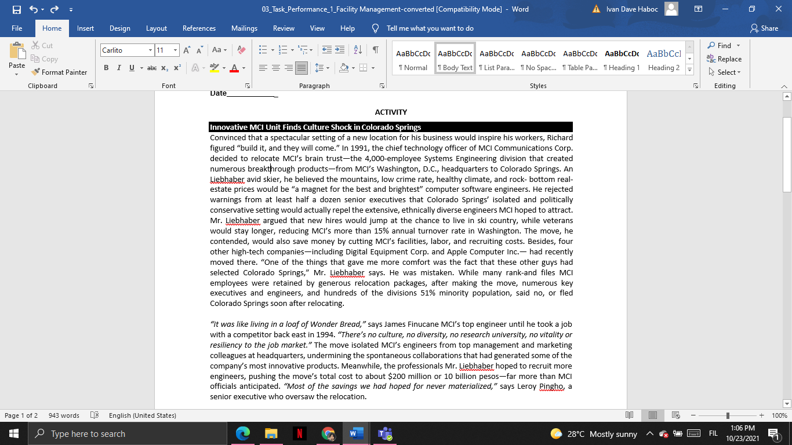792x445 pixels.
Task: Increase font size with Grow Font
Action: click(x=187, y=50)
